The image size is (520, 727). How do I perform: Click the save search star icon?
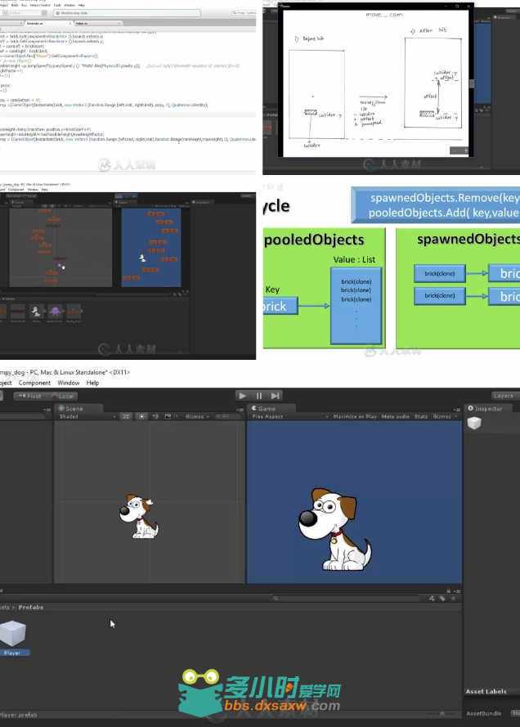click(x=453, y=598)
